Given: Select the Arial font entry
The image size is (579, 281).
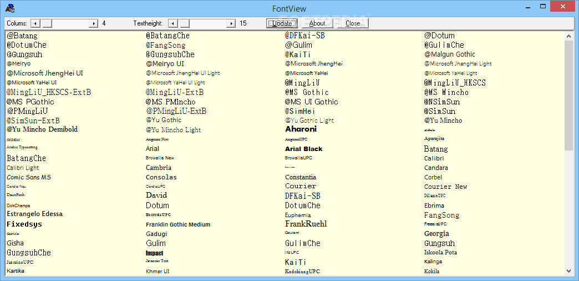Looking at the screenshot, I should tap(153, 149).
